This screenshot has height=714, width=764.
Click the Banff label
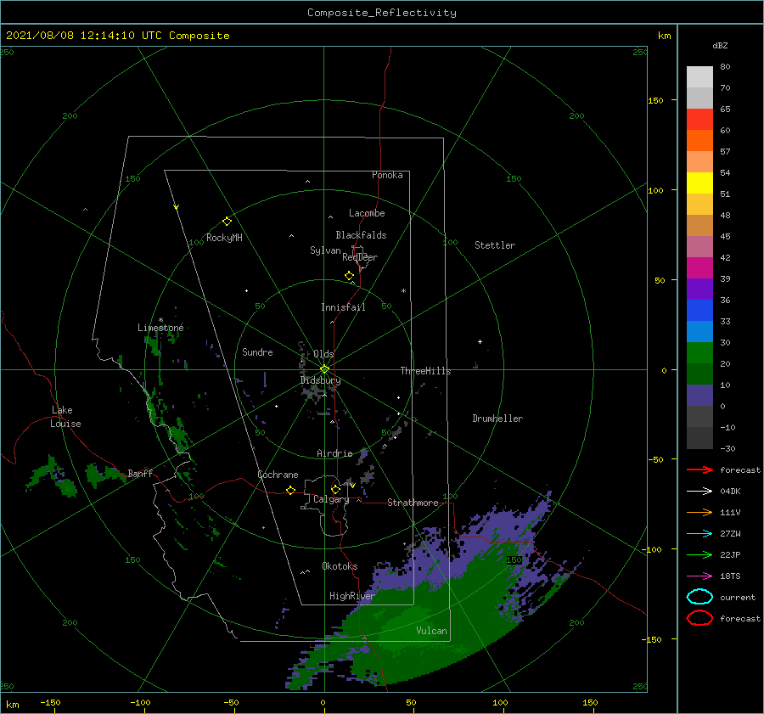(140, 473)
